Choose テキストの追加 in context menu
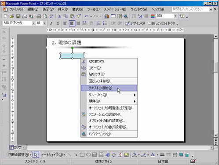This screenshot has height=165, width=219. (x=109, y=88)
